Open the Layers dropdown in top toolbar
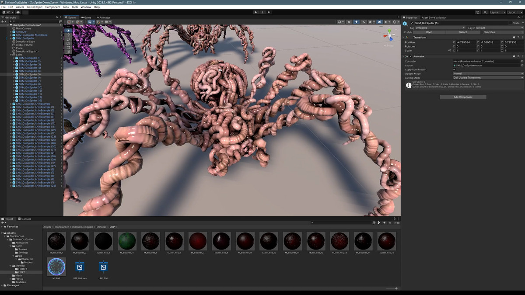Screen dimensions: 525x295 [497, 12]
